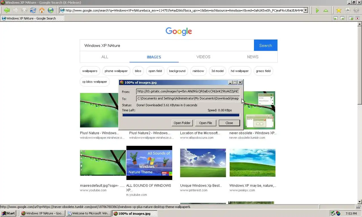Viewport: 362px width, 217px height.
Task: Open the Windows Start button
Action: coord(8,213)
